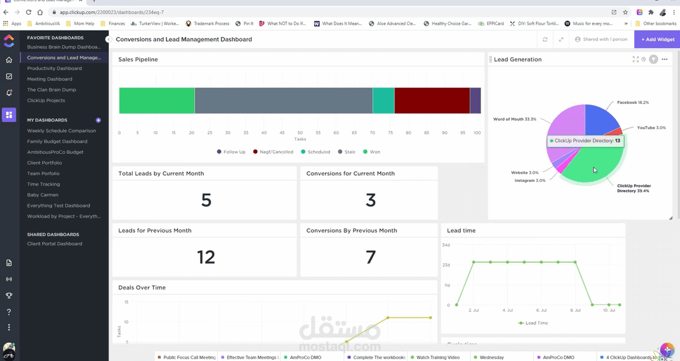Open Lead Generation widget ellipsis menu

pos(665,59)
